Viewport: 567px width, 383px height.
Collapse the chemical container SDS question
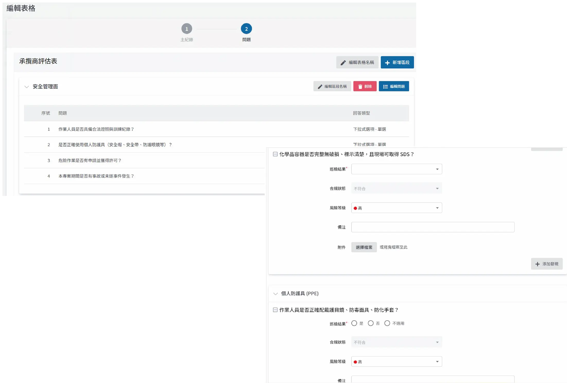275,154
